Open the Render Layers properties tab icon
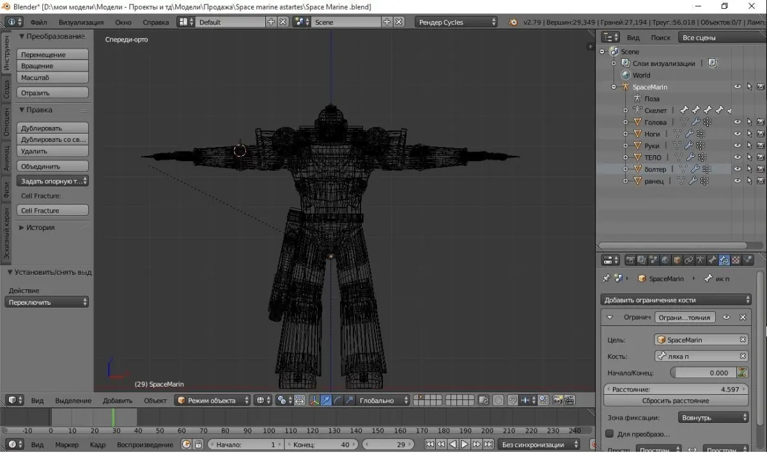767x453 pixels. pos(642,260)
